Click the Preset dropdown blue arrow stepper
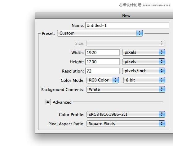This screenshot has height=146, width=173. point(140,33)
